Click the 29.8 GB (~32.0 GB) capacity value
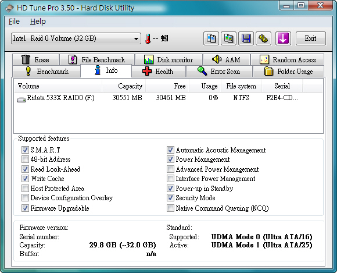Image resolution: width=337 pixels, height=273 pixels. pos(123,245)
